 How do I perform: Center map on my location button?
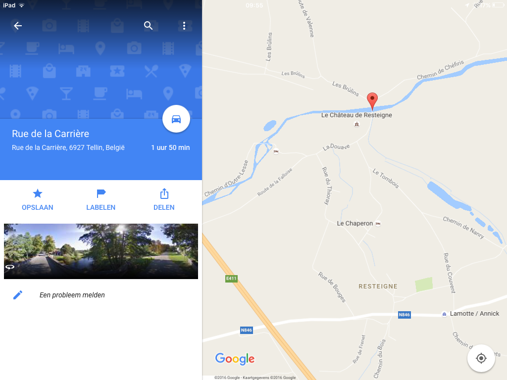point(481,358)
